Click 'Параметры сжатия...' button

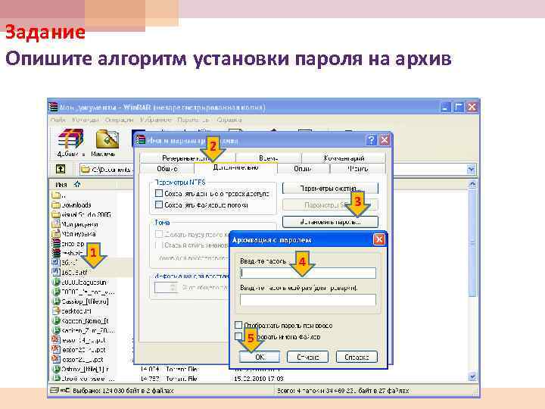[x=330, y=188]
